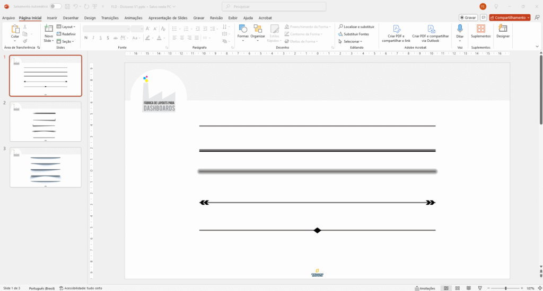Expand the Layout dropdown

[66, 26]
